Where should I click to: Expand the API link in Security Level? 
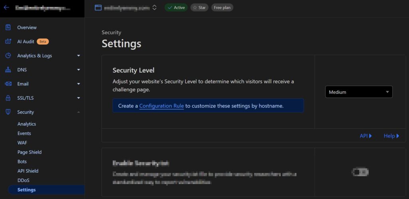pyautogui.click(x=366, y=136)
